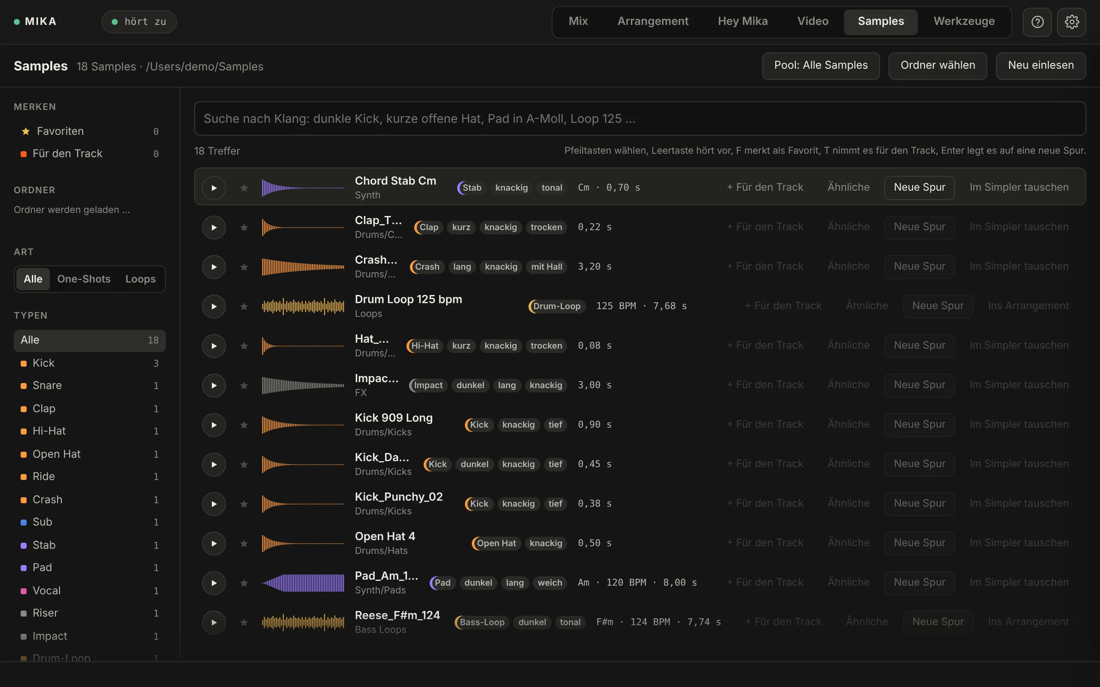Image resolution: width=1100 pixels, height=687 pixels.
Task: Click the hört zu status pill
Action: [x=139, y=22]
